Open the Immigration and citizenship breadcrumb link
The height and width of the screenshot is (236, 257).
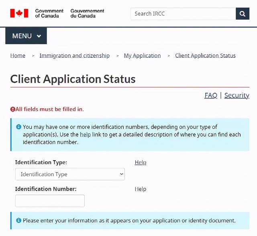74,56
